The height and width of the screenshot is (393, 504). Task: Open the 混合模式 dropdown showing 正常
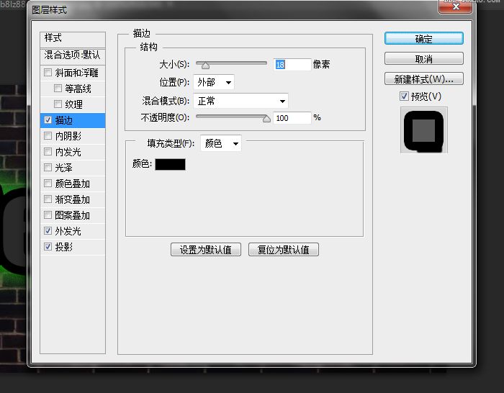(240, 101)
